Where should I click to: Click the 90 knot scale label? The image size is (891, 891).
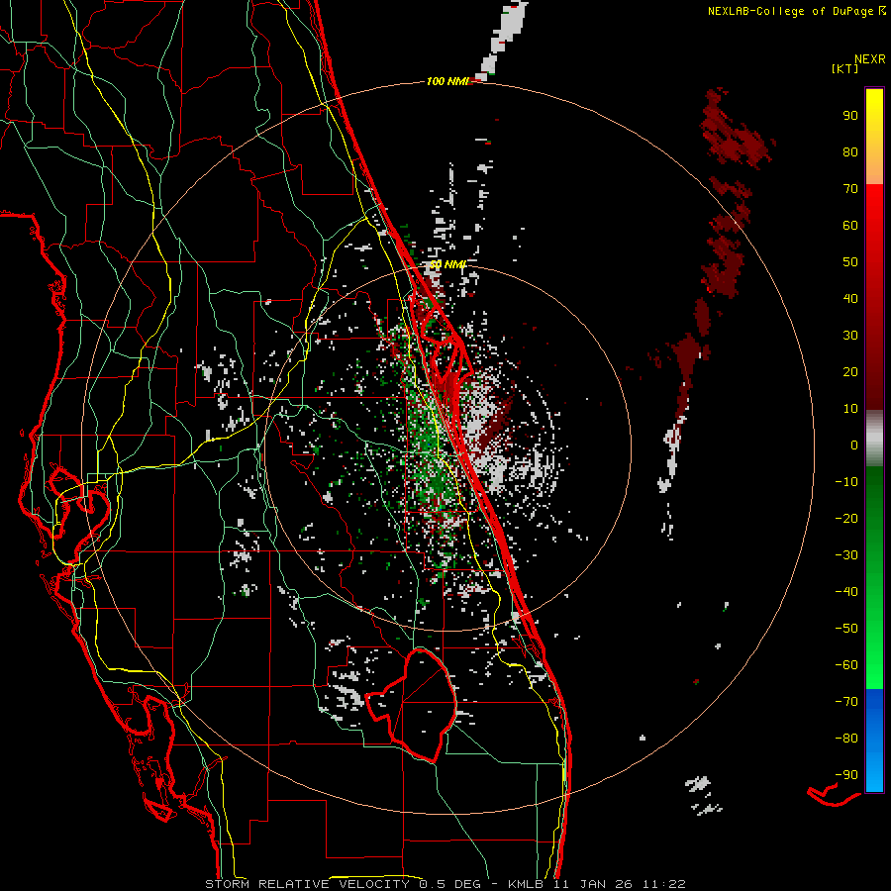(850, 116)
